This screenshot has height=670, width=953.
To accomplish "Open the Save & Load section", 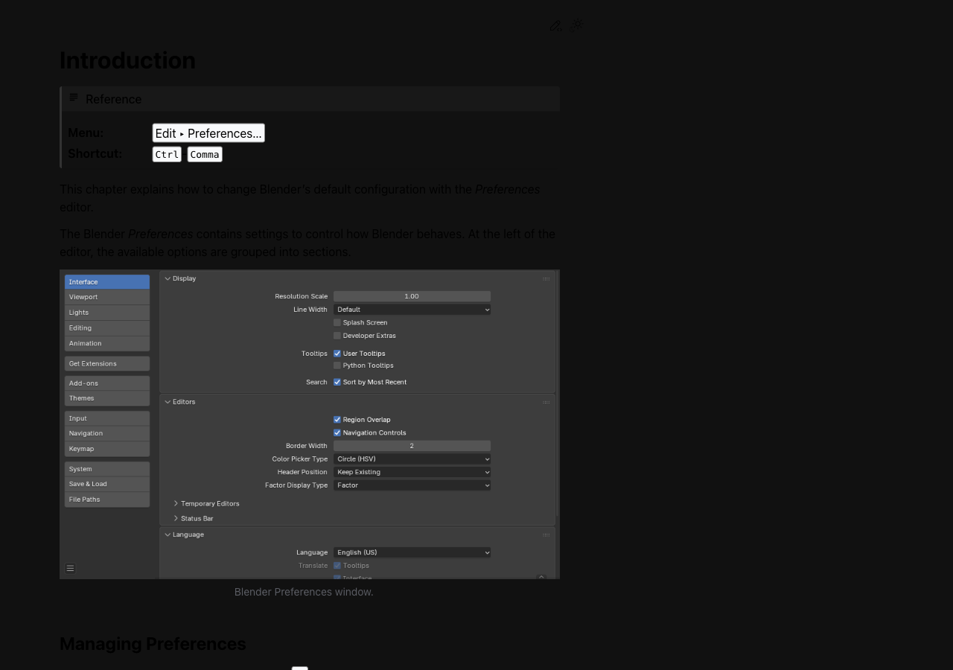I will (107, 484).
